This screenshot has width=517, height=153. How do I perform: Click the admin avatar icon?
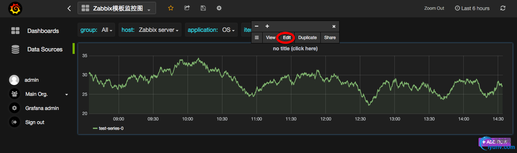14,80
